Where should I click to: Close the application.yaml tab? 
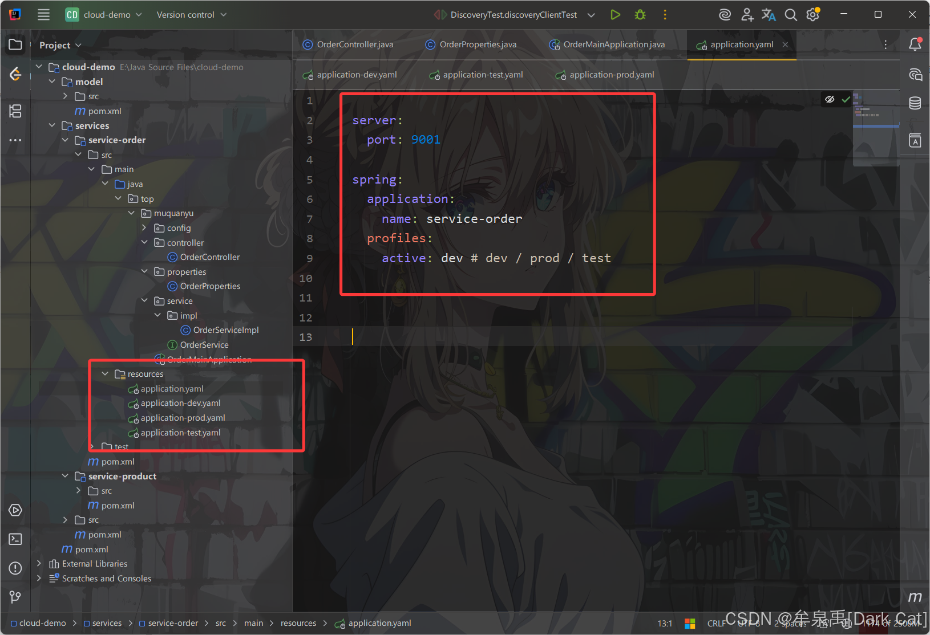[x=785, y=44]
